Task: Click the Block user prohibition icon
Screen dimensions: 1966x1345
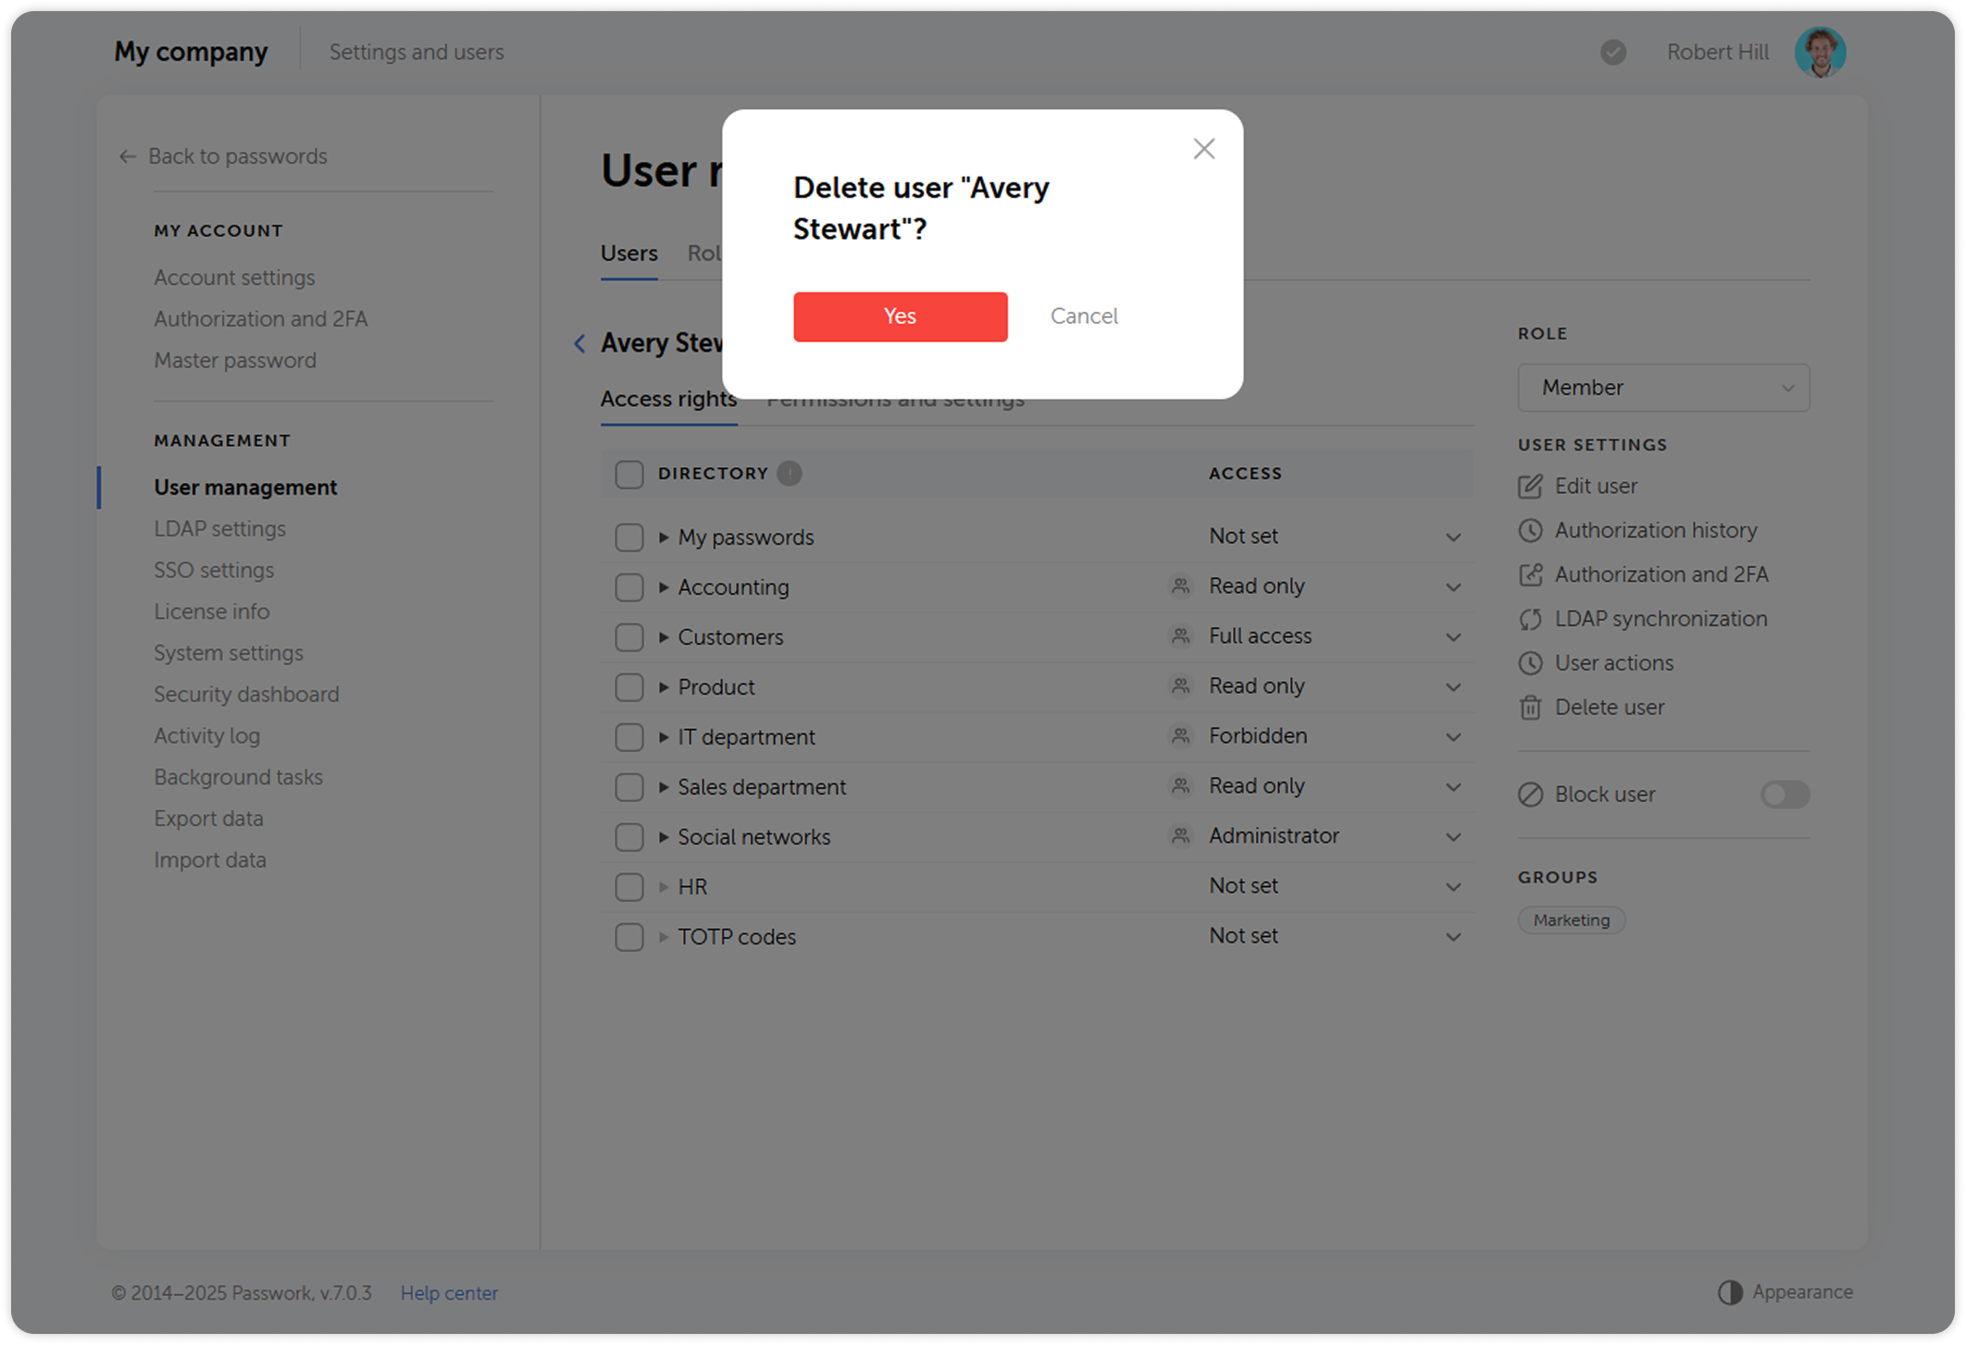Action: [x=1531, y=795]
